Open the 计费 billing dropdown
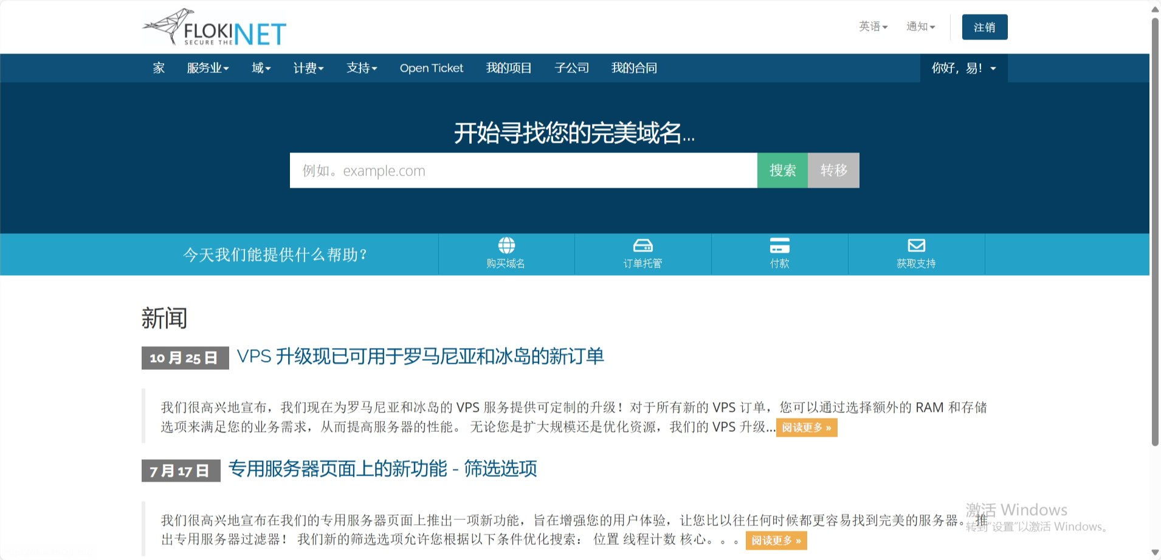 click(x=308, y=68)
